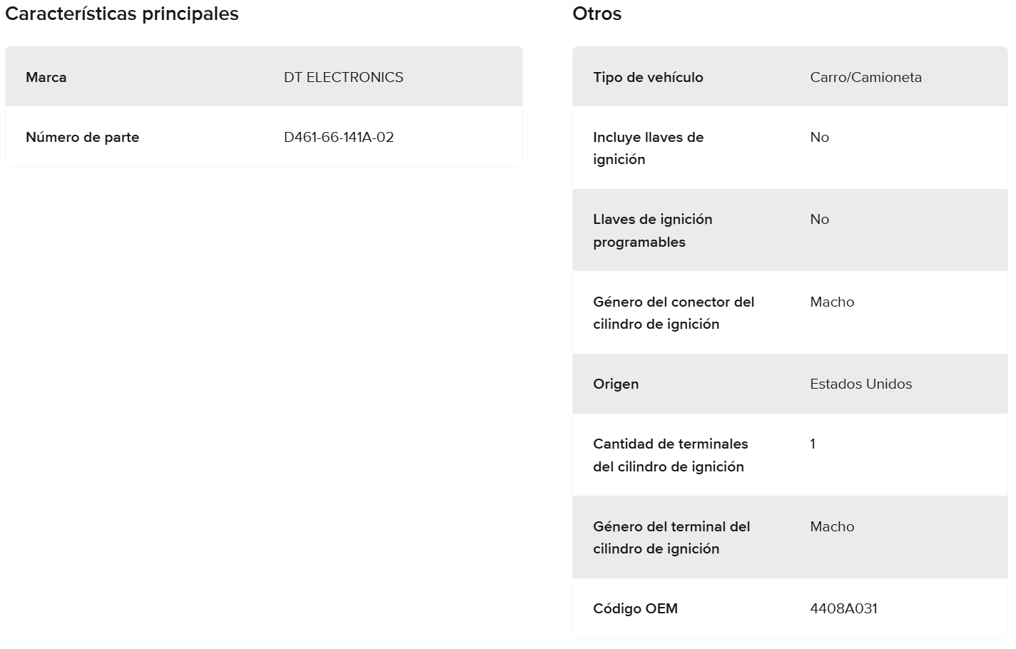Click the "Género del conector" label

[x=673, y=312]
